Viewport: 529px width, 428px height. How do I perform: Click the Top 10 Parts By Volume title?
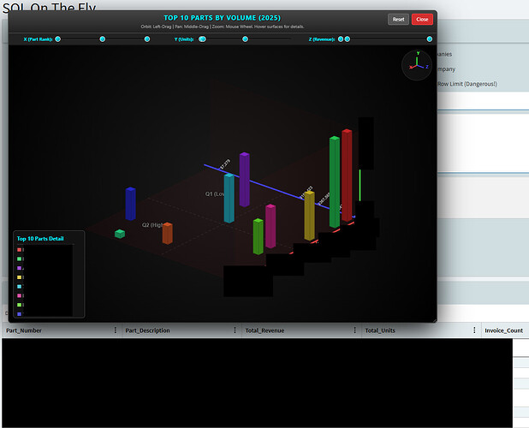coord(222,18)
